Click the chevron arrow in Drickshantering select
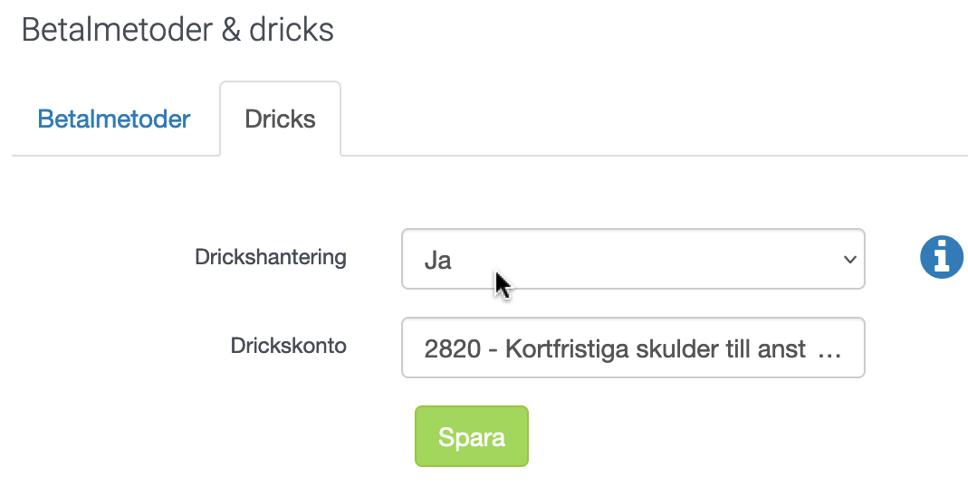The height and width of the screenshot is (486, 968). (849, 260)
